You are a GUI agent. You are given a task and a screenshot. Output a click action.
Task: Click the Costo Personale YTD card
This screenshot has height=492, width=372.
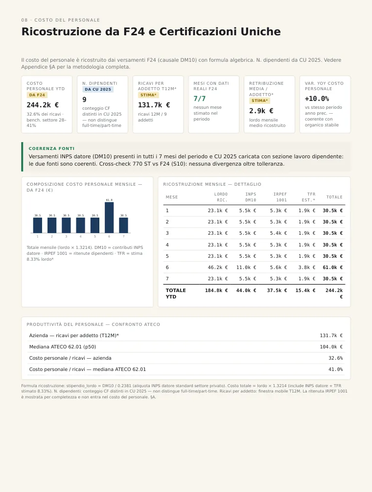coord(46,104)
